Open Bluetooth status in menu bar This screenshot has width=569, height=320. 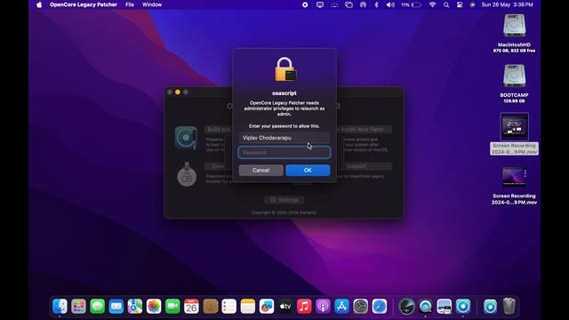(376, 4)
